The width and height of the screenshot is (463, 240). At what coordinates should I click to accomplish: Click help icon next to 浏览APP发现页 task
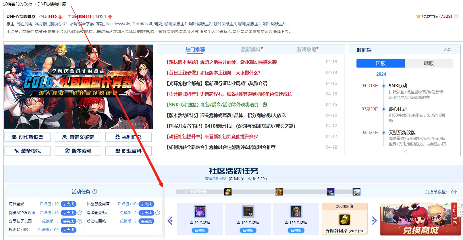80,213
